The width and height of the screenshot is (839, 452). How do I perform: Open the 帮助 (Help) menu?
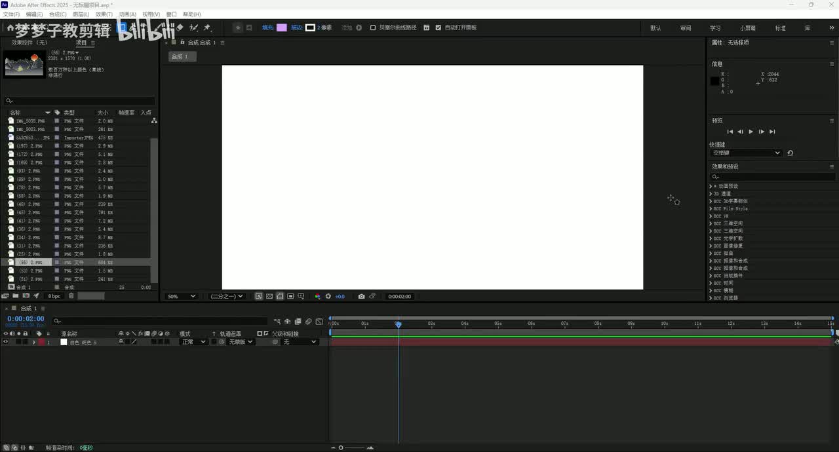point(192,14)
